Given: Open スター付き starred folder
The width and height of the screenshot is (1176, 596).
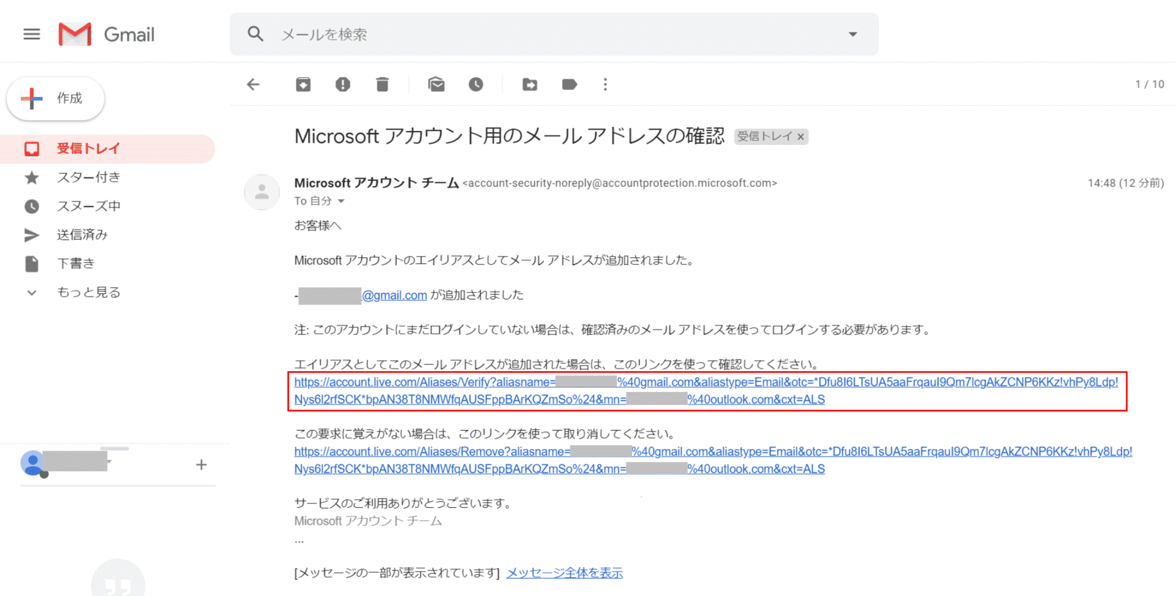Looking at the screenshot, I should coord(89,178).
